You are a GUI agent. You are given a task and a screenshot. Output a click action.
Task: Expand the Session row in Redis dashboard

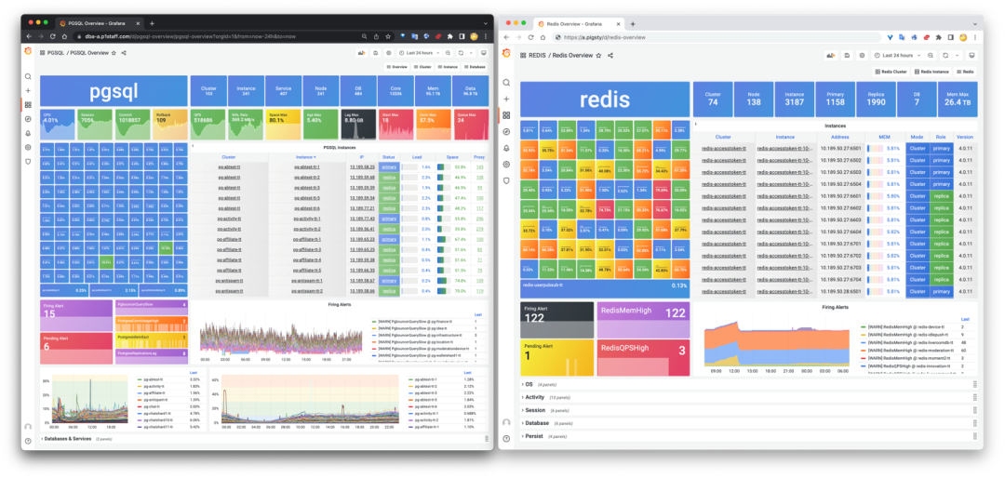(751, 410)
